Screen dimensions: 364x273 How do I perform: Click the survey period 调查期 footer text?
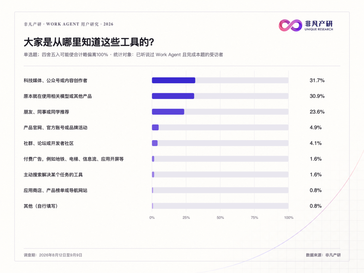coord(53,255)
